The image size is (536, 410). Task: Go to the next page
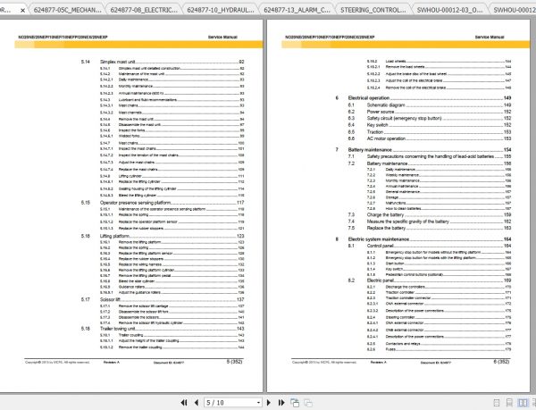269,403
